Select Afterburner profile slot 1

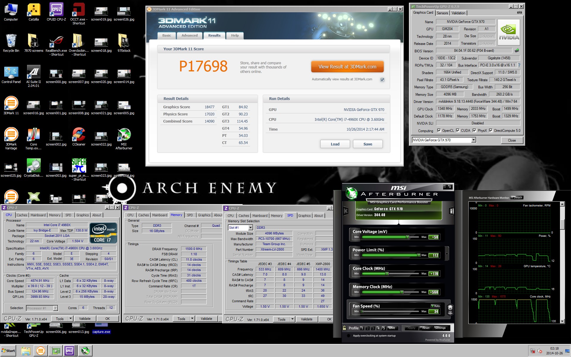coord(362,328)
